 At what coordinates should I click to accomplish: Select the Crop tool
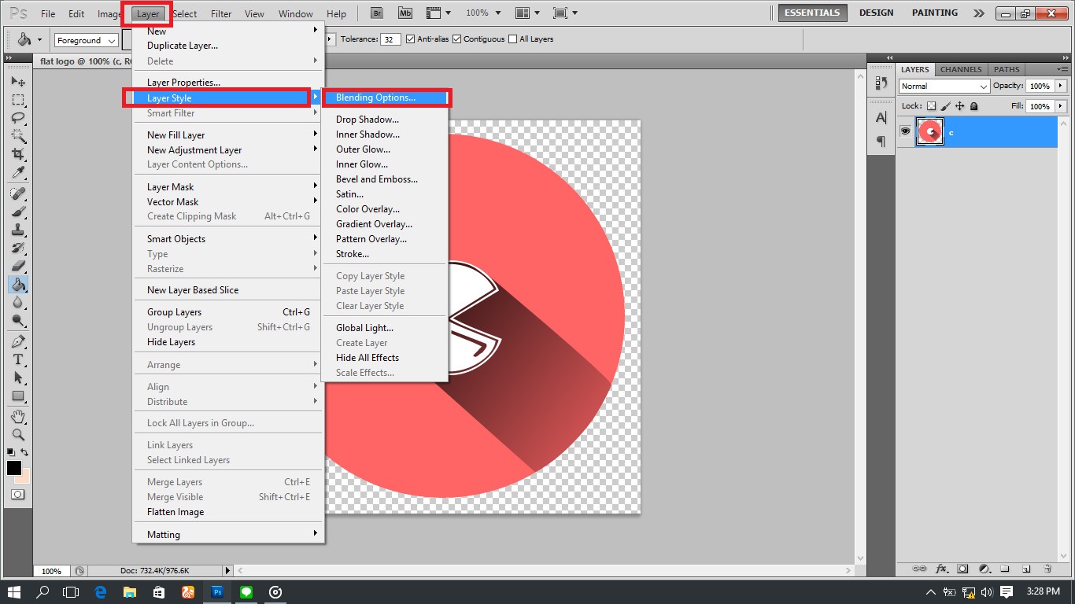point(18,154)
